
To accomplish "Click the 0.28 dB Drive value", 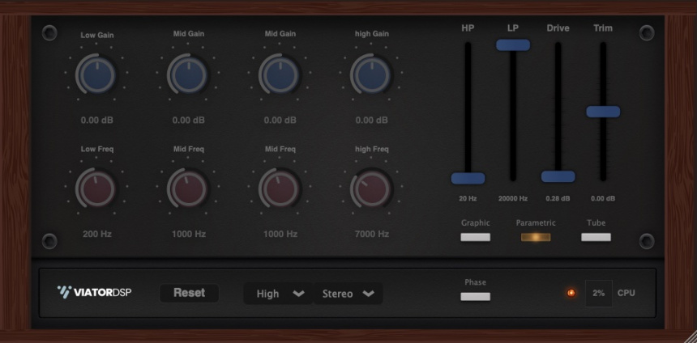I will pyautogui.click(x=558, y=199).
